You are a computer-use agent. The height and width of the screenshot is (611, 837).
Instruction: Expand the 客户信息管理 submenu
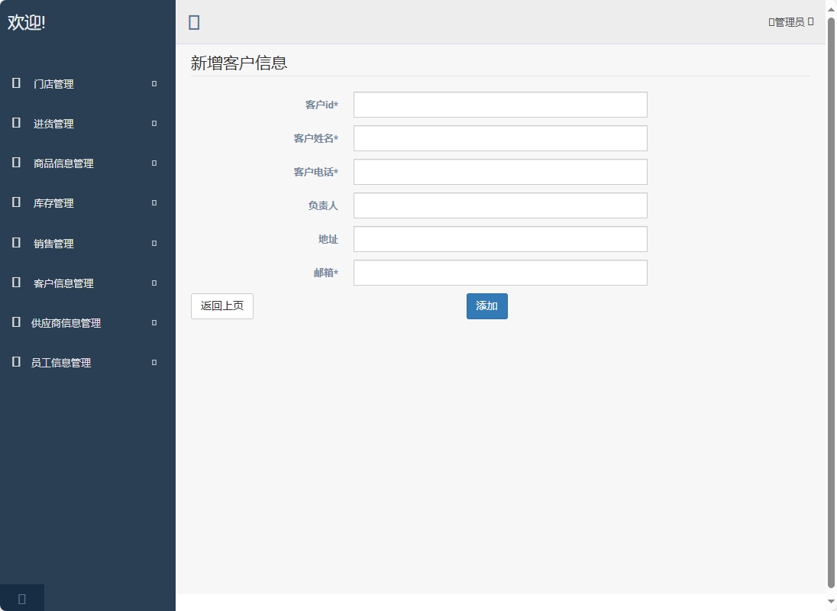tap(152, 283)
